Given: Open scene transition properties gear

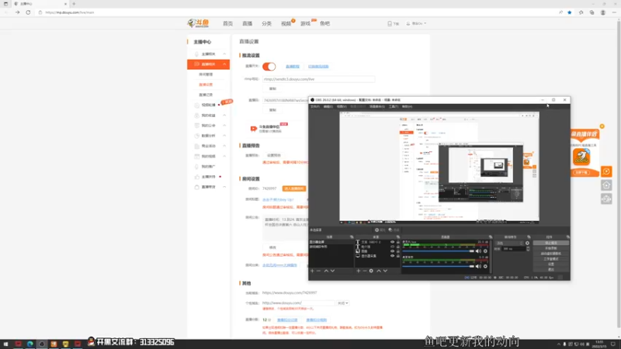Looking at the screenshot, I should [x=527, y=243].
